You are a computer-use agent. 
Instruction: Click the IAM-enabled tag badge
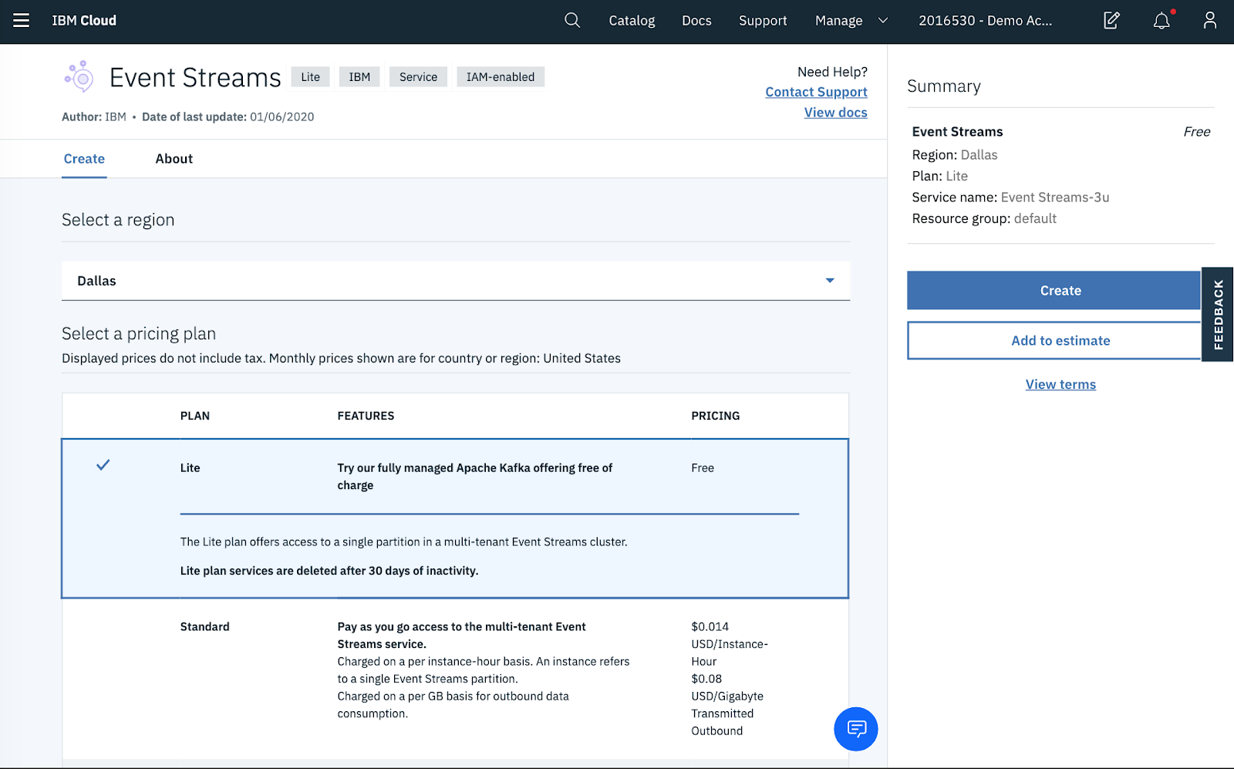click(x=501, y=77)
